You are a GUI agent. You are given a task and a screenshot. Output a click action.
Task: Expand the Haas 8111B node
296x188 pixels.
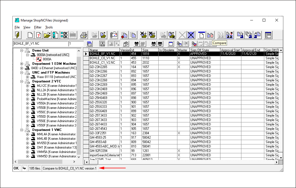27,77
